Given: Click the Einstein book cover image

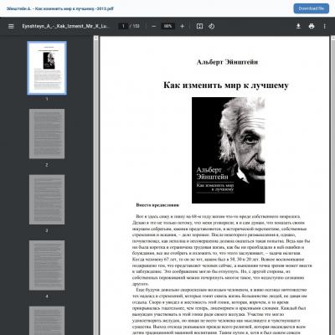Looking at the screenshot, I should coord(229,150).
